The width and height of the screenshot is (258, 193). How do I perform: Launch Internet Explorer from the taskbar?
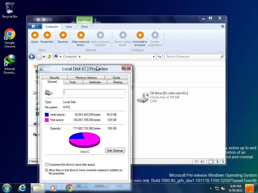pyautogui.click(x=22, y=188)
